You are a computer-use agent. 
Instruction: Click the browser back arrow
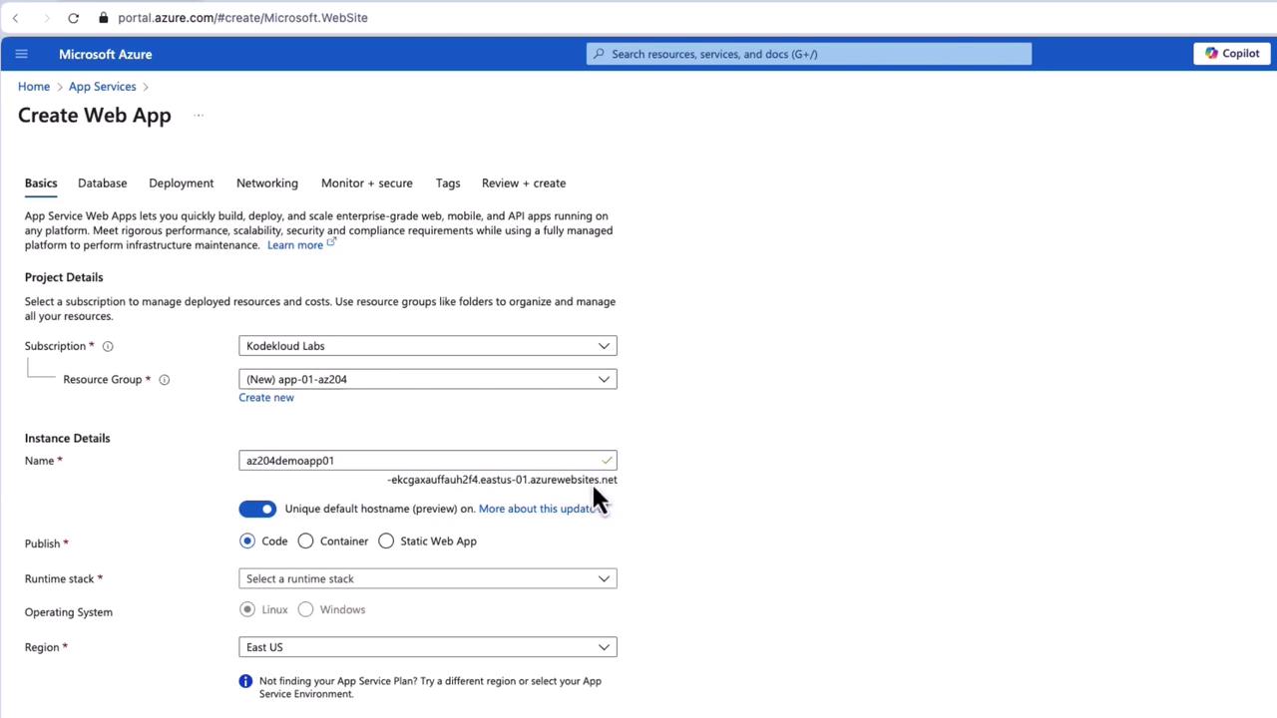click(16, 18)
